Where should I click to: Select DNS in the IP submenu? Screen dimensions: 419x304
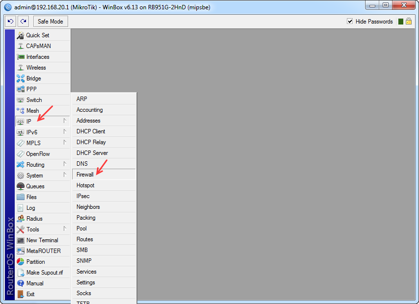pos(104,164)
